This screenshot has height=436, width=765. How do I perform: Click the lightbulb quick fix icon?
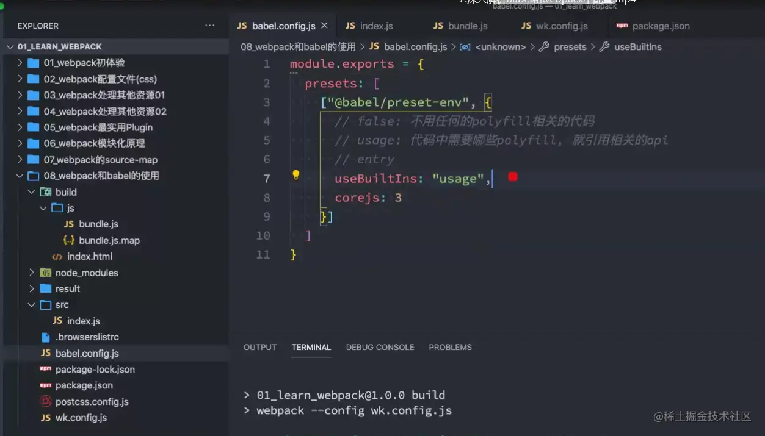click(x=295, y=176)
